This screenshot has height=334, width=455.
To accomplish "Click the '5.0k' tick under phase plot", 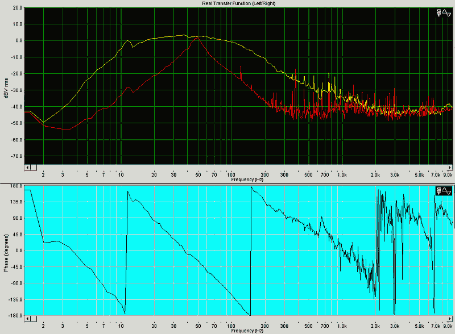I will pyautogui.click(x=419, y=326).
